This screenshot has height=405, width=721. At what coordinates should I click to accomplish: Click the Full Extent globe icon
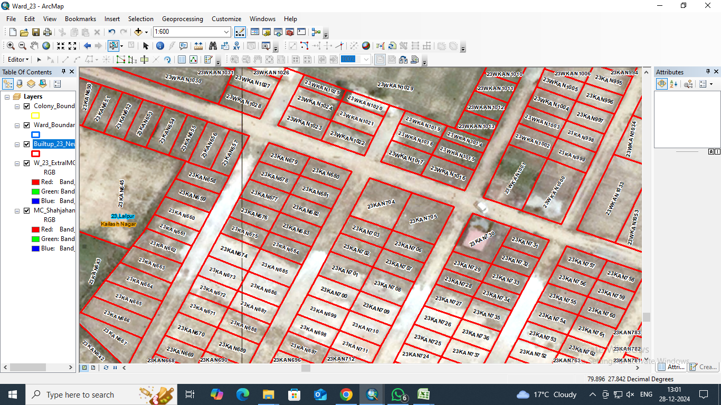pyautogui.click(x=46, y=46)
